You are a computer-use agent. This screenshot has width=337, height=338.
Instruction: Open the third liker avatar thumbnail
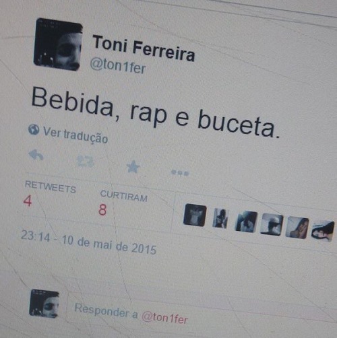[246, 222]
